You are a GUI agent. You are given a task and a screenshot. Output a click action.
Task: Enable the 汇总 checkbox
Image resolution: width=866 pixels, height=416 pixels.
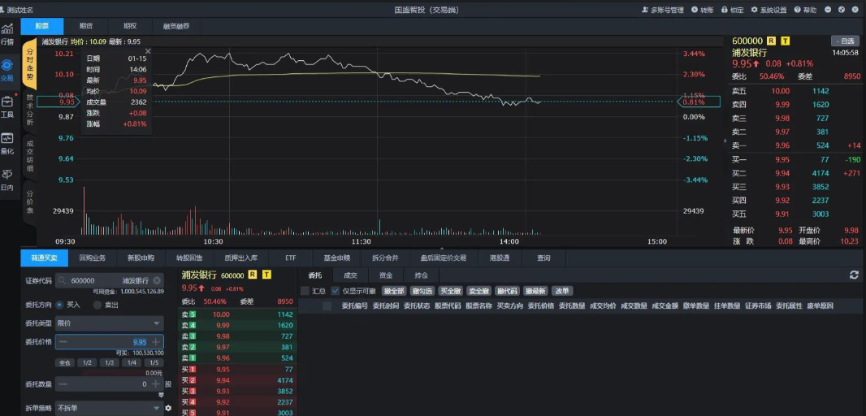(x=305, y=291)
